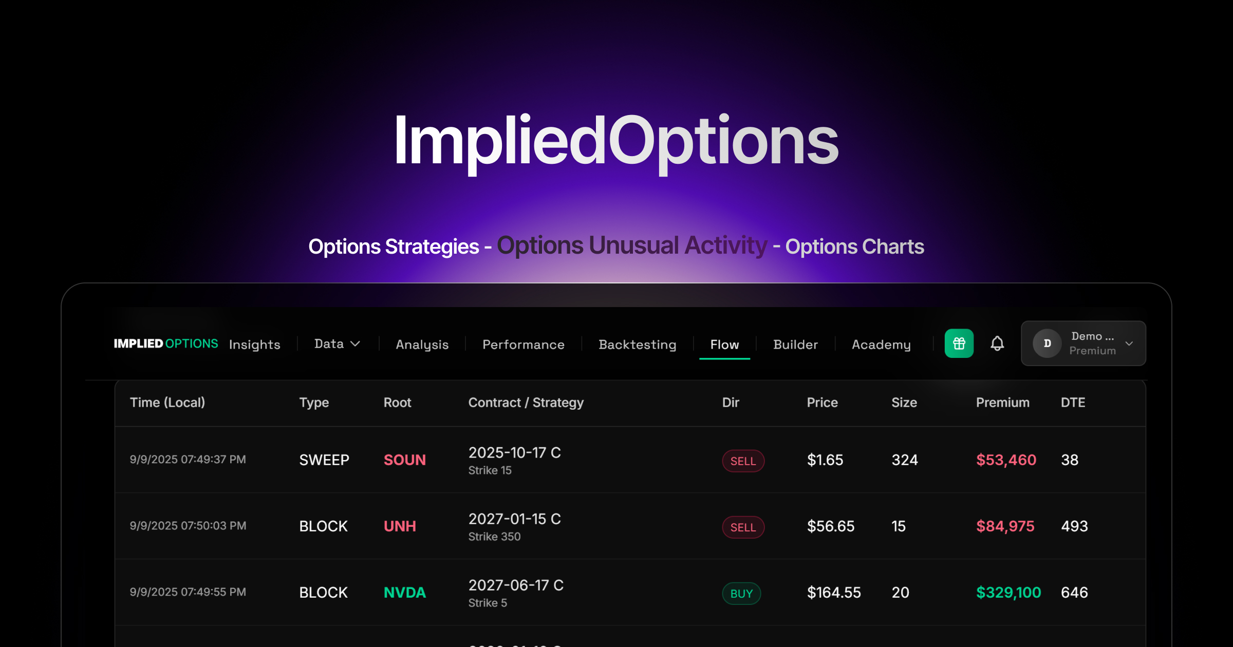Select the SOUN ticker symbol

[404, 460]
